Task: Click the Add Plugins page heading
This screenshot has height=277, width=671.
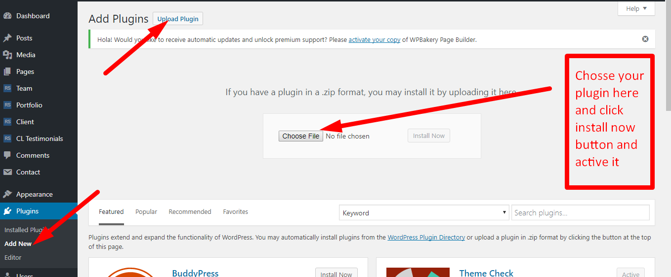Action: [x=119, y=19]
